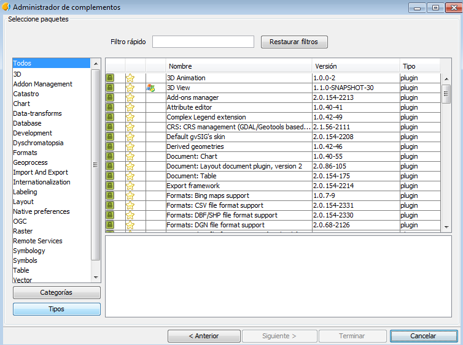Click the star icon for Add-ons manager
Screen dimensions: 463x345
pos(130,97)
